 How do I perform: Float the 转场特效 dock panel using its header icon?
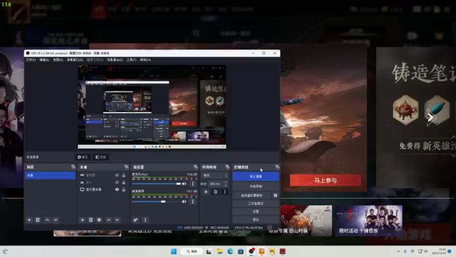pyautogui.click(x=227, y=167)
